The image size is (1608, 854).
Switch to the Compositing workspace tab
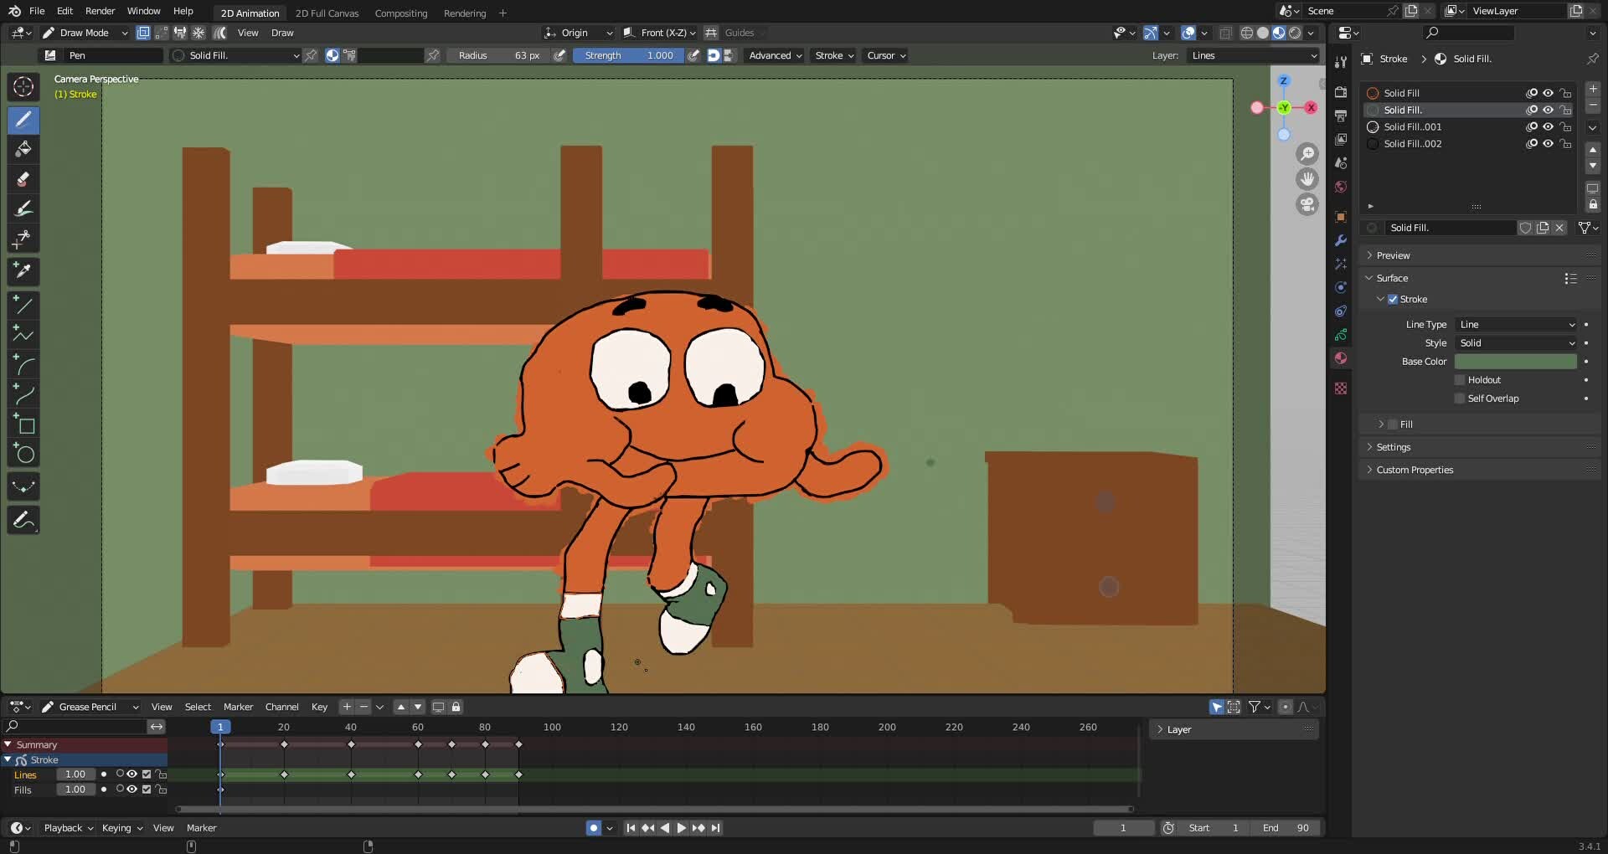(x=400, y=13)
